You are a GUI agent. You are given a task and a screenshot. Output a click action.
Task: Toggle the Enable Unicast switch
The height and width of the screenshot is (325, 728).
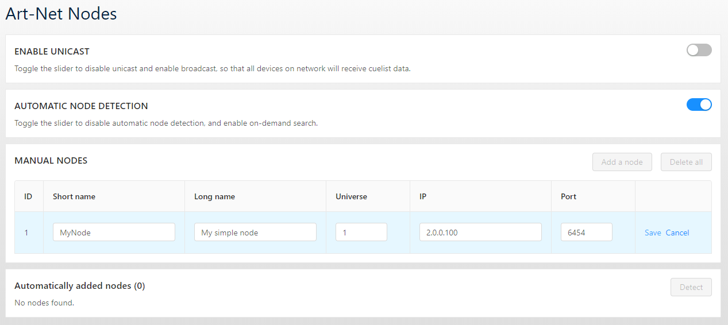(699, 50)
